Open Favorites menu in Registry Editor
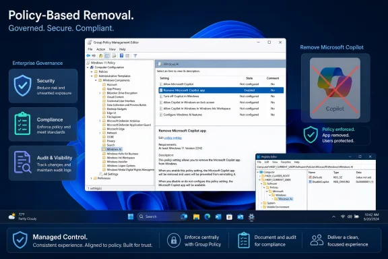The height and width of the screenshot is (259, 388). coord(286,162)
